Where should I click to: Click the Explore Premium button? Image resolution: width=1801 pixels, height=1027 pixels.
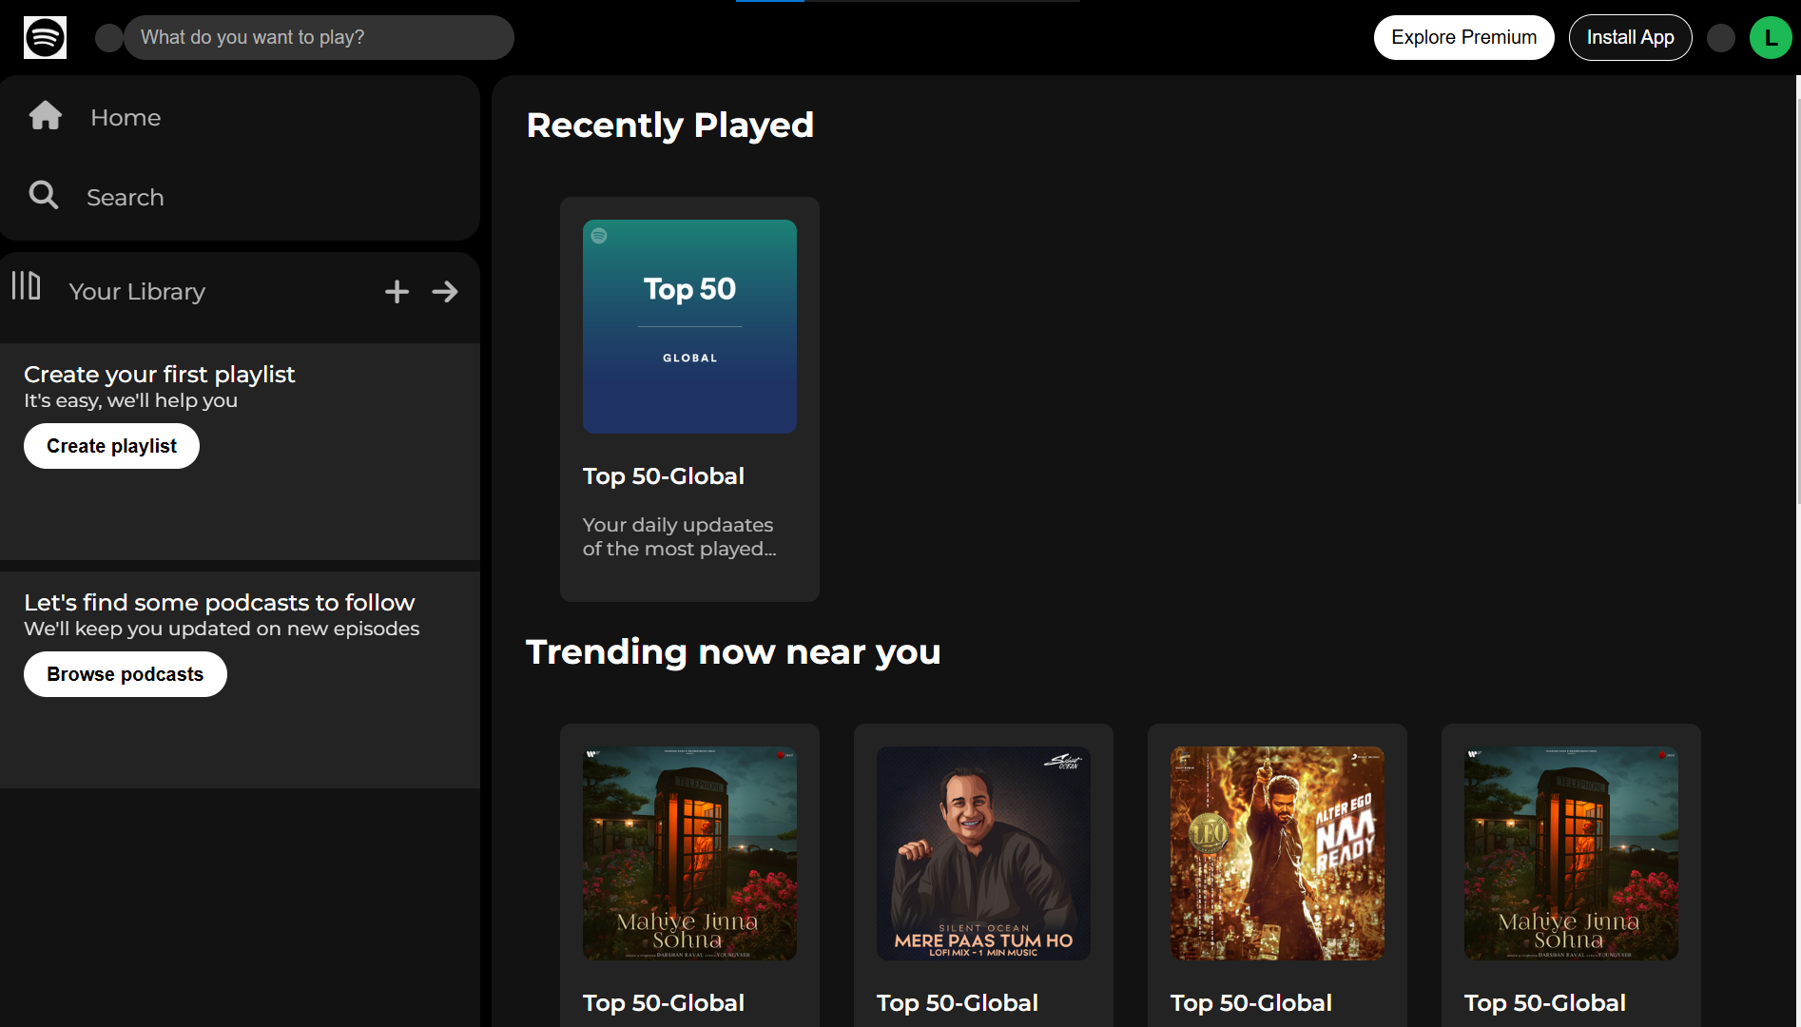point(1463,37)
